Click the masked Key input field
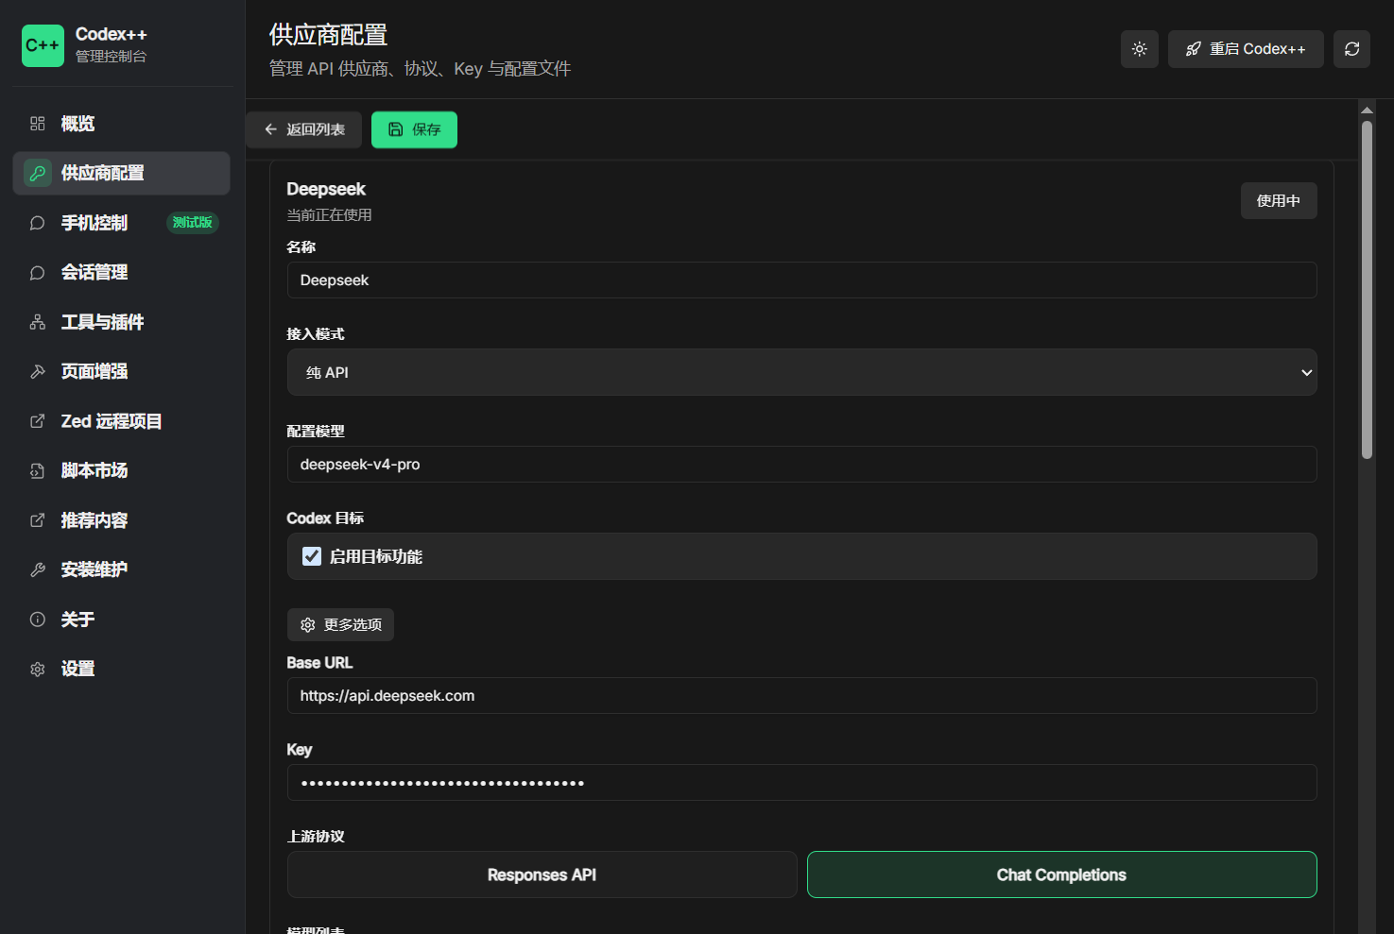The height and width of the screenshot is (934, 1394). (802, 783)
